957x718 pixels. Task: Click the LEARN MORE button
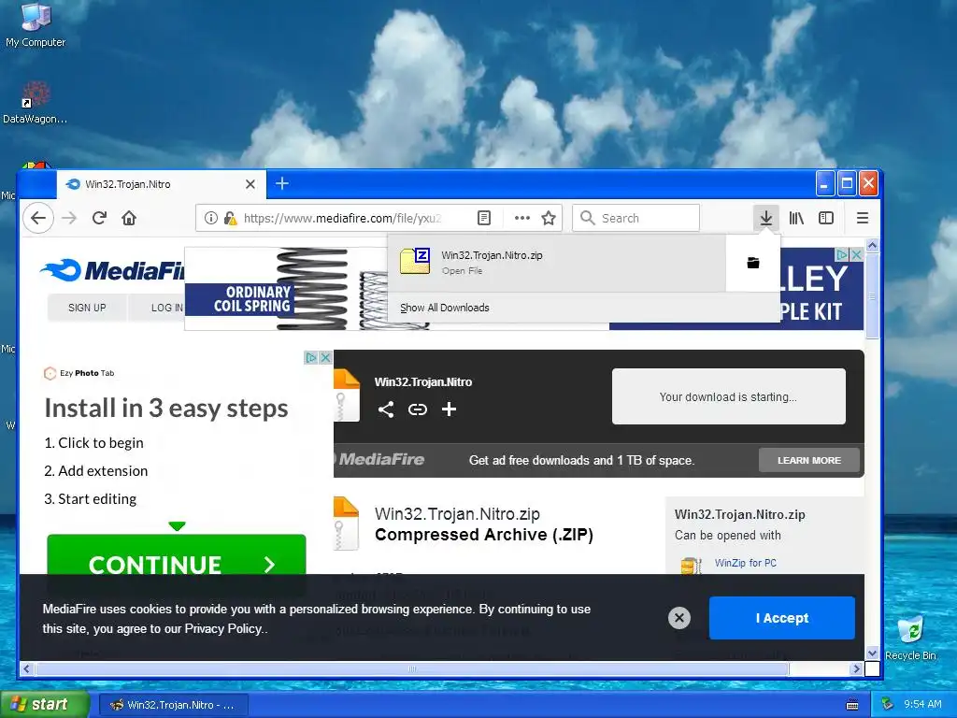pos(808,460)
